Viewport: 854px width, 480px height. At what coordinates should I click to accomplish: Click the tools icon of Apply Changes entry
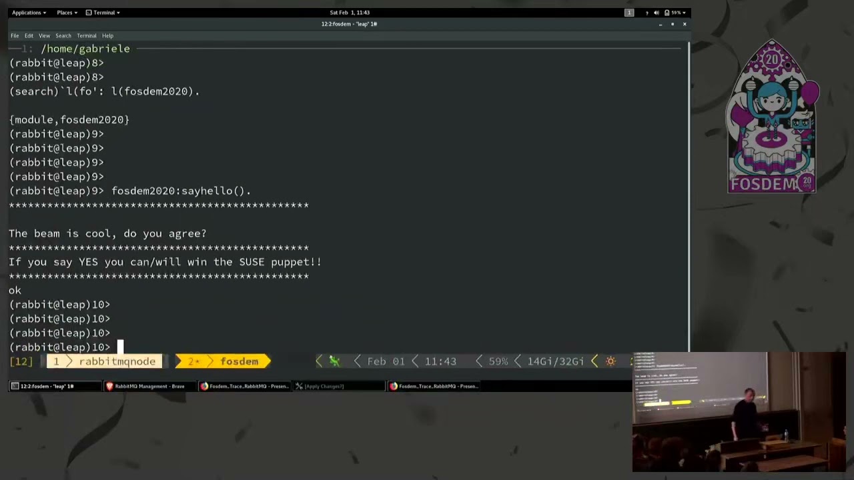(300, 386)
